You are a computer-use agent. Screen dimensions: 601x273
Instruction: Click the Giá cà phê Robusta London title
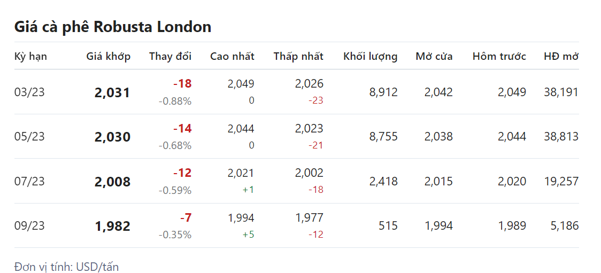pyautogui.click(x=112, y=27)
